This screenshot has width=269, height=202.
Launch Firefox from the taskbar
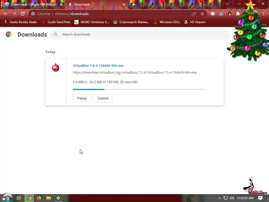(x=39, y=198)
